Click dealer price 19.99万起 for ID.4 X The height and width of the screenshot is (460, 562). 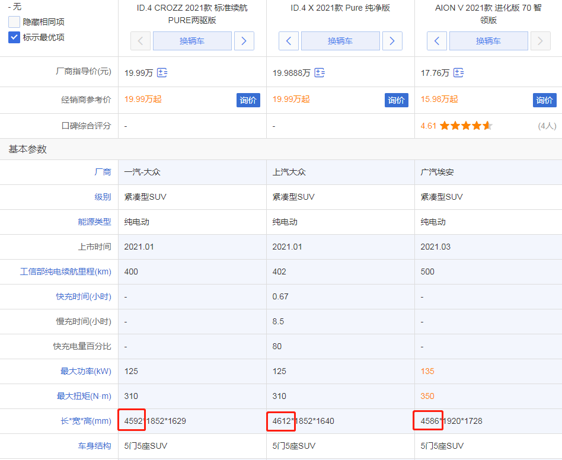pyautogui.click(x=291, y=99)
